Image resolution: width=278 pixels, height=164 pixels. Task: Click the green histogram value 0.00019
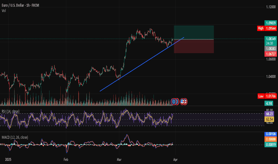[271, 145]
